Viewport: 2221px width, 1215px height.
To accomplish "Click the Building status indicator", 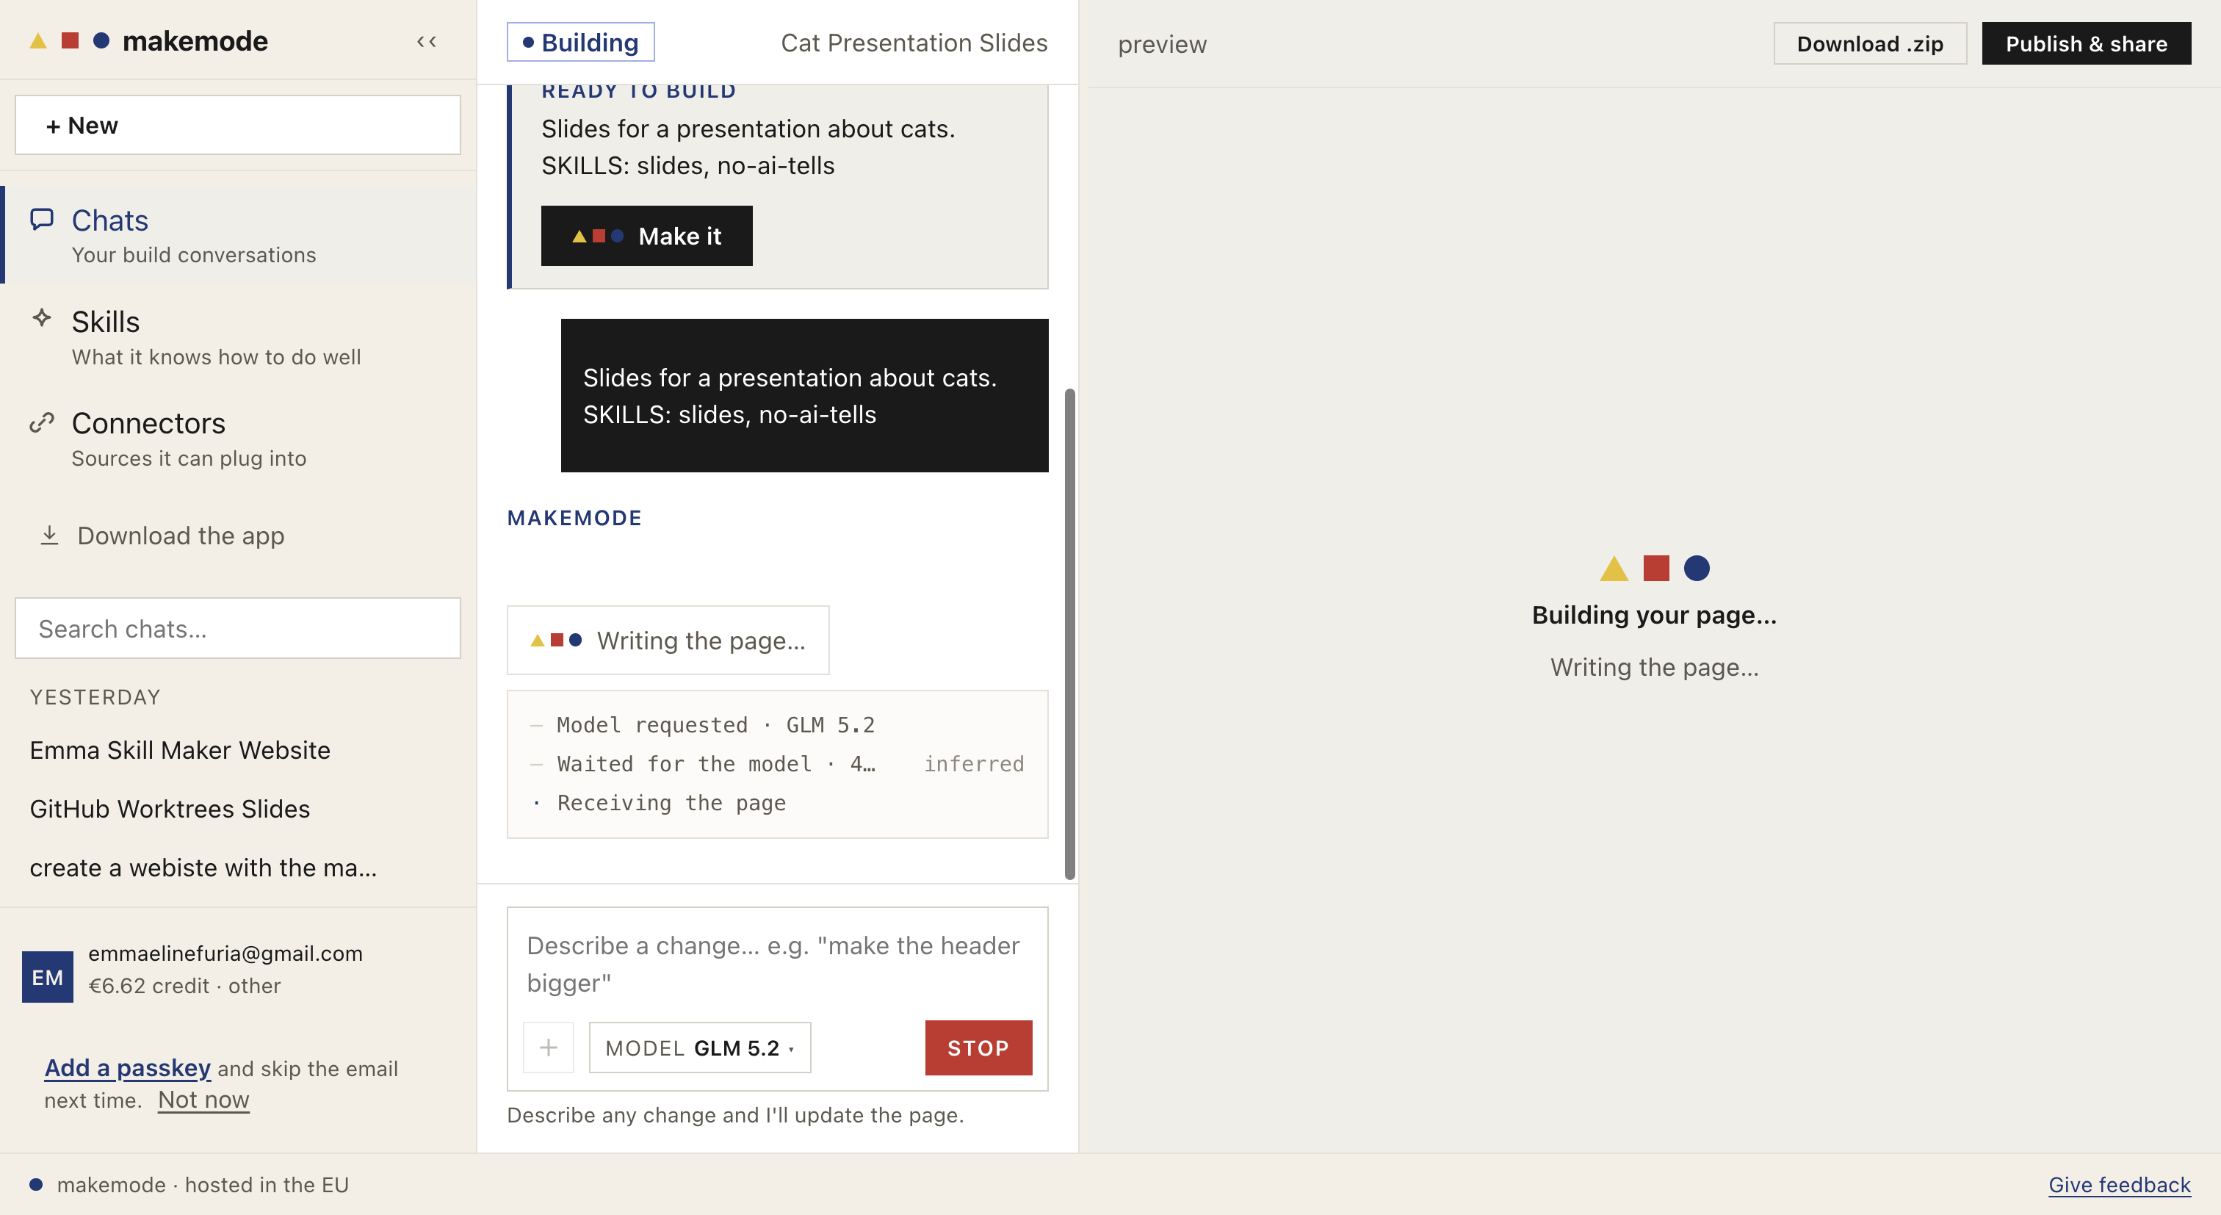I will point(580,41).
